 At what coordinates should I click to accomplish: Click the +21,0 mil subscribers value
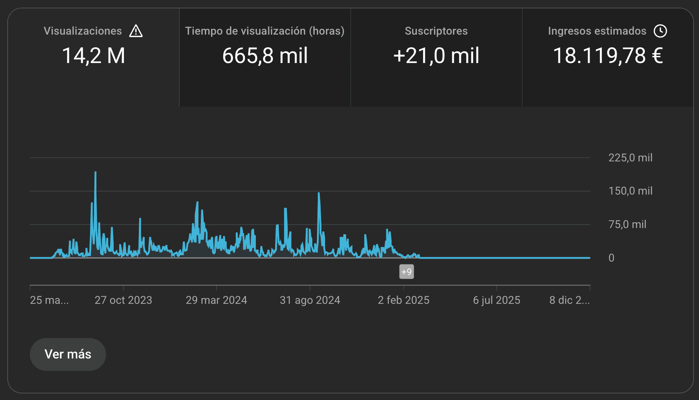[436, 56]
